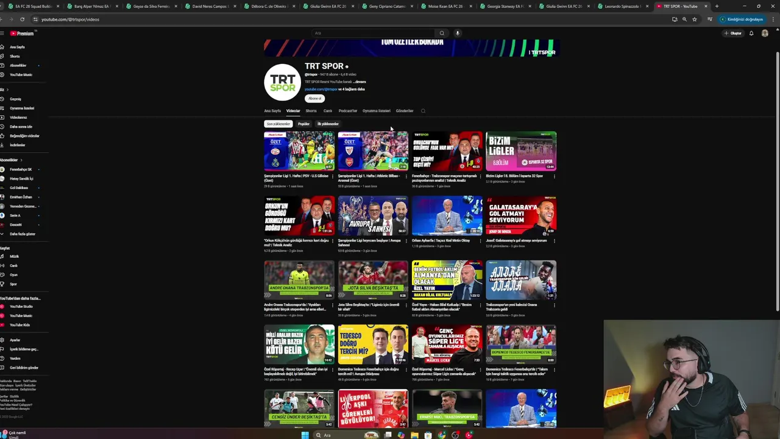Switch to Gönderiler channel tab
This screenshot has height=439, width=780.
[x=405, y=111]
